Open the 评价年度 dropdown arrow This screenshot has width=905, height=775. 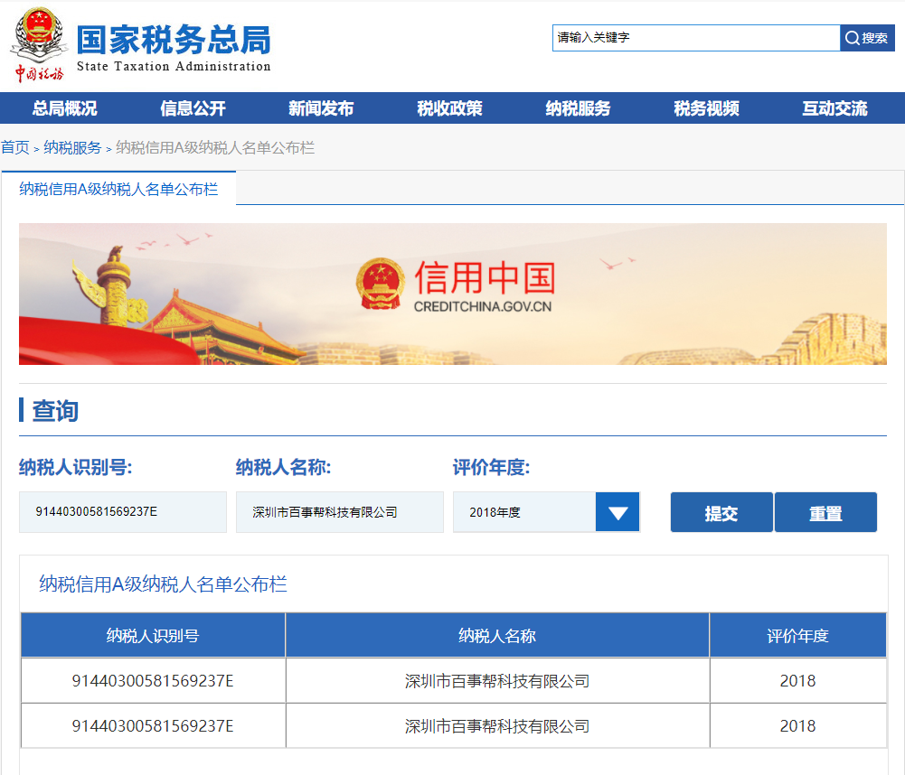coord(617,512)
